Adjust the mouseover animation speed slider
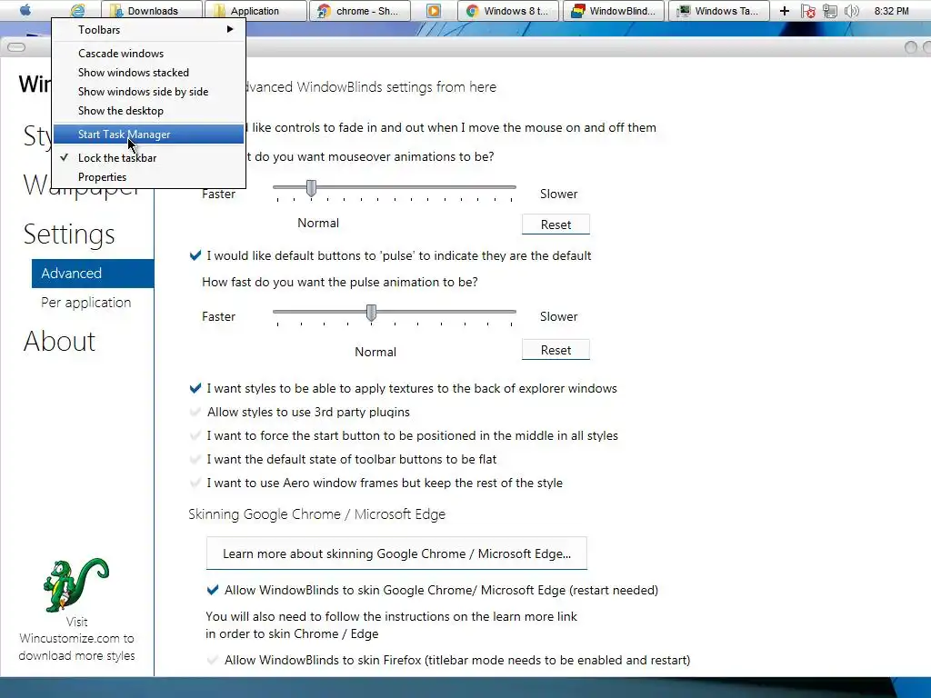Viewport: 931px width, 698px height. pyautogui.click(x=311, y=188)
